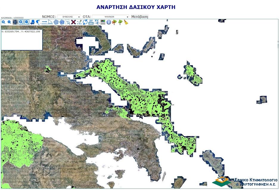
Task: Select the red X delete tool
Action: tap(74, 21)
